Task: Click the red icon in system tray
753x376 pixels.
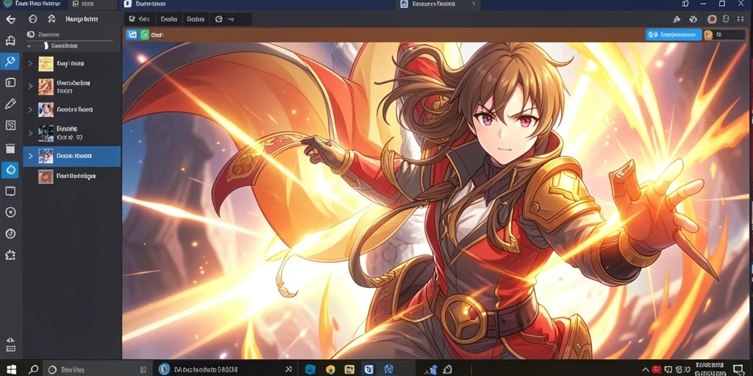Action: point(657,369)
